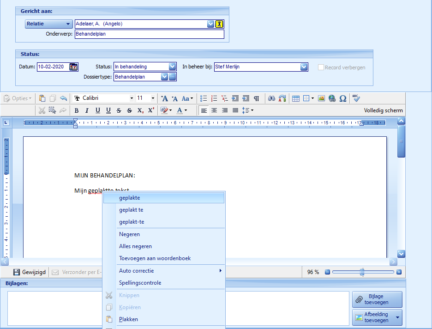The width and height of the screenshot is (432, 329).
Task: Insert a special symbol (Omega icon)
Action: pos(343,98)
